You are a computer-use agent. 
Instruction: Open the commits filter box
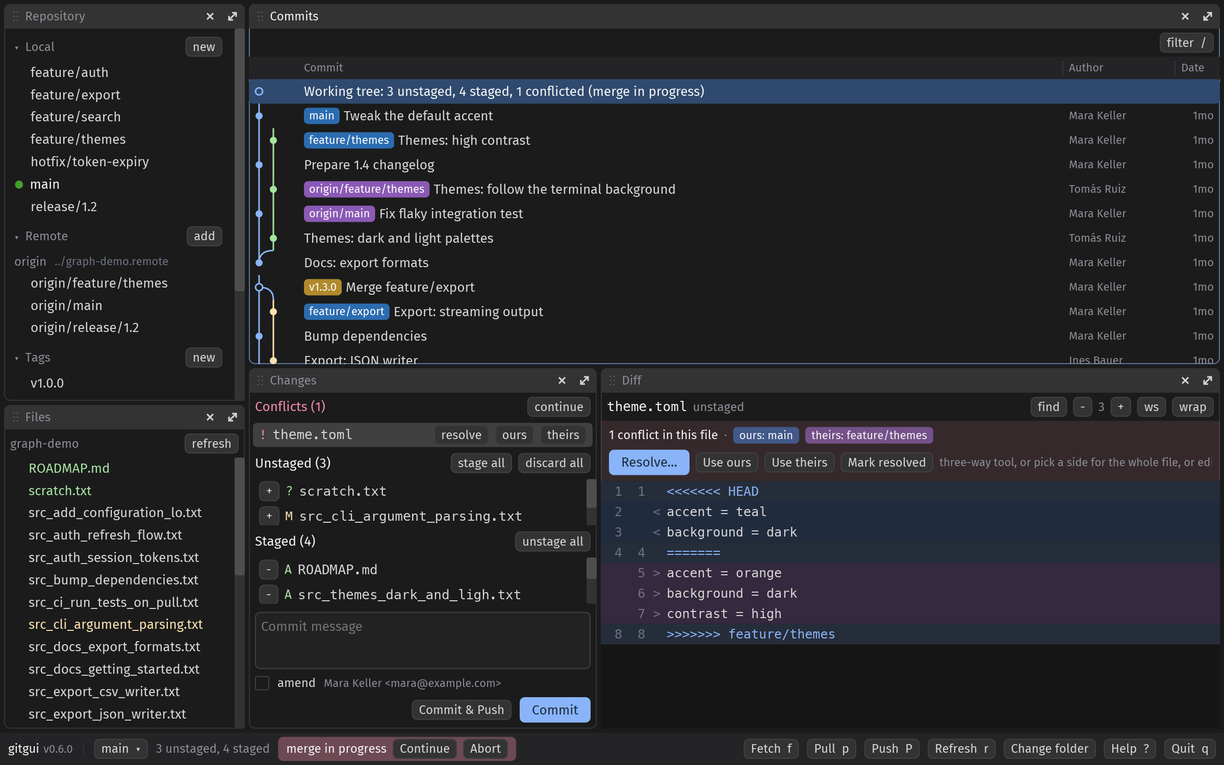pos(1186,43)
